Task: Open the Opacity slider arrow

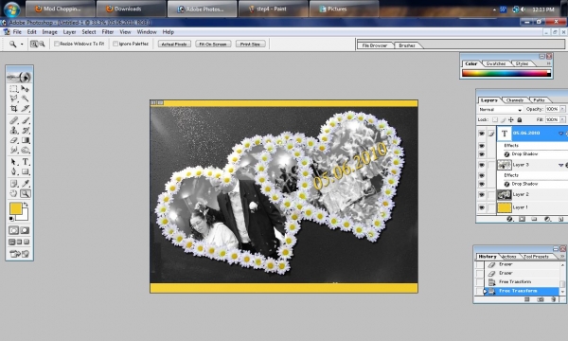Action: pyautogui.click(x=562, y=109)
